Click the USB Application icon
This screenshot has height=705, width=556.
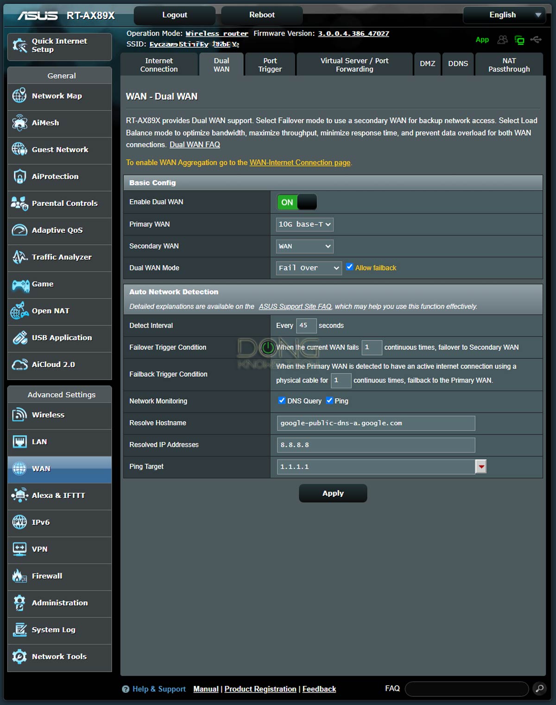point(19,337)
